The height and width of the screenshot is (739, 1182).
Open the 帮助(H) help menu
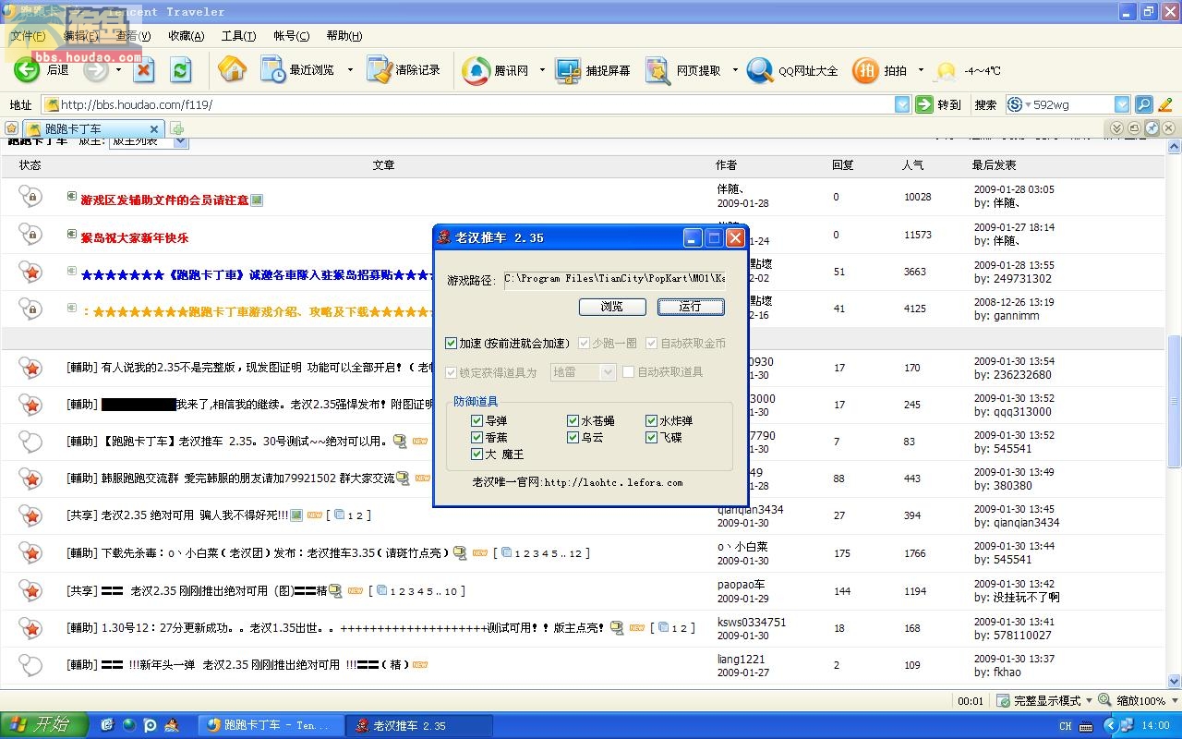[344, 36]
